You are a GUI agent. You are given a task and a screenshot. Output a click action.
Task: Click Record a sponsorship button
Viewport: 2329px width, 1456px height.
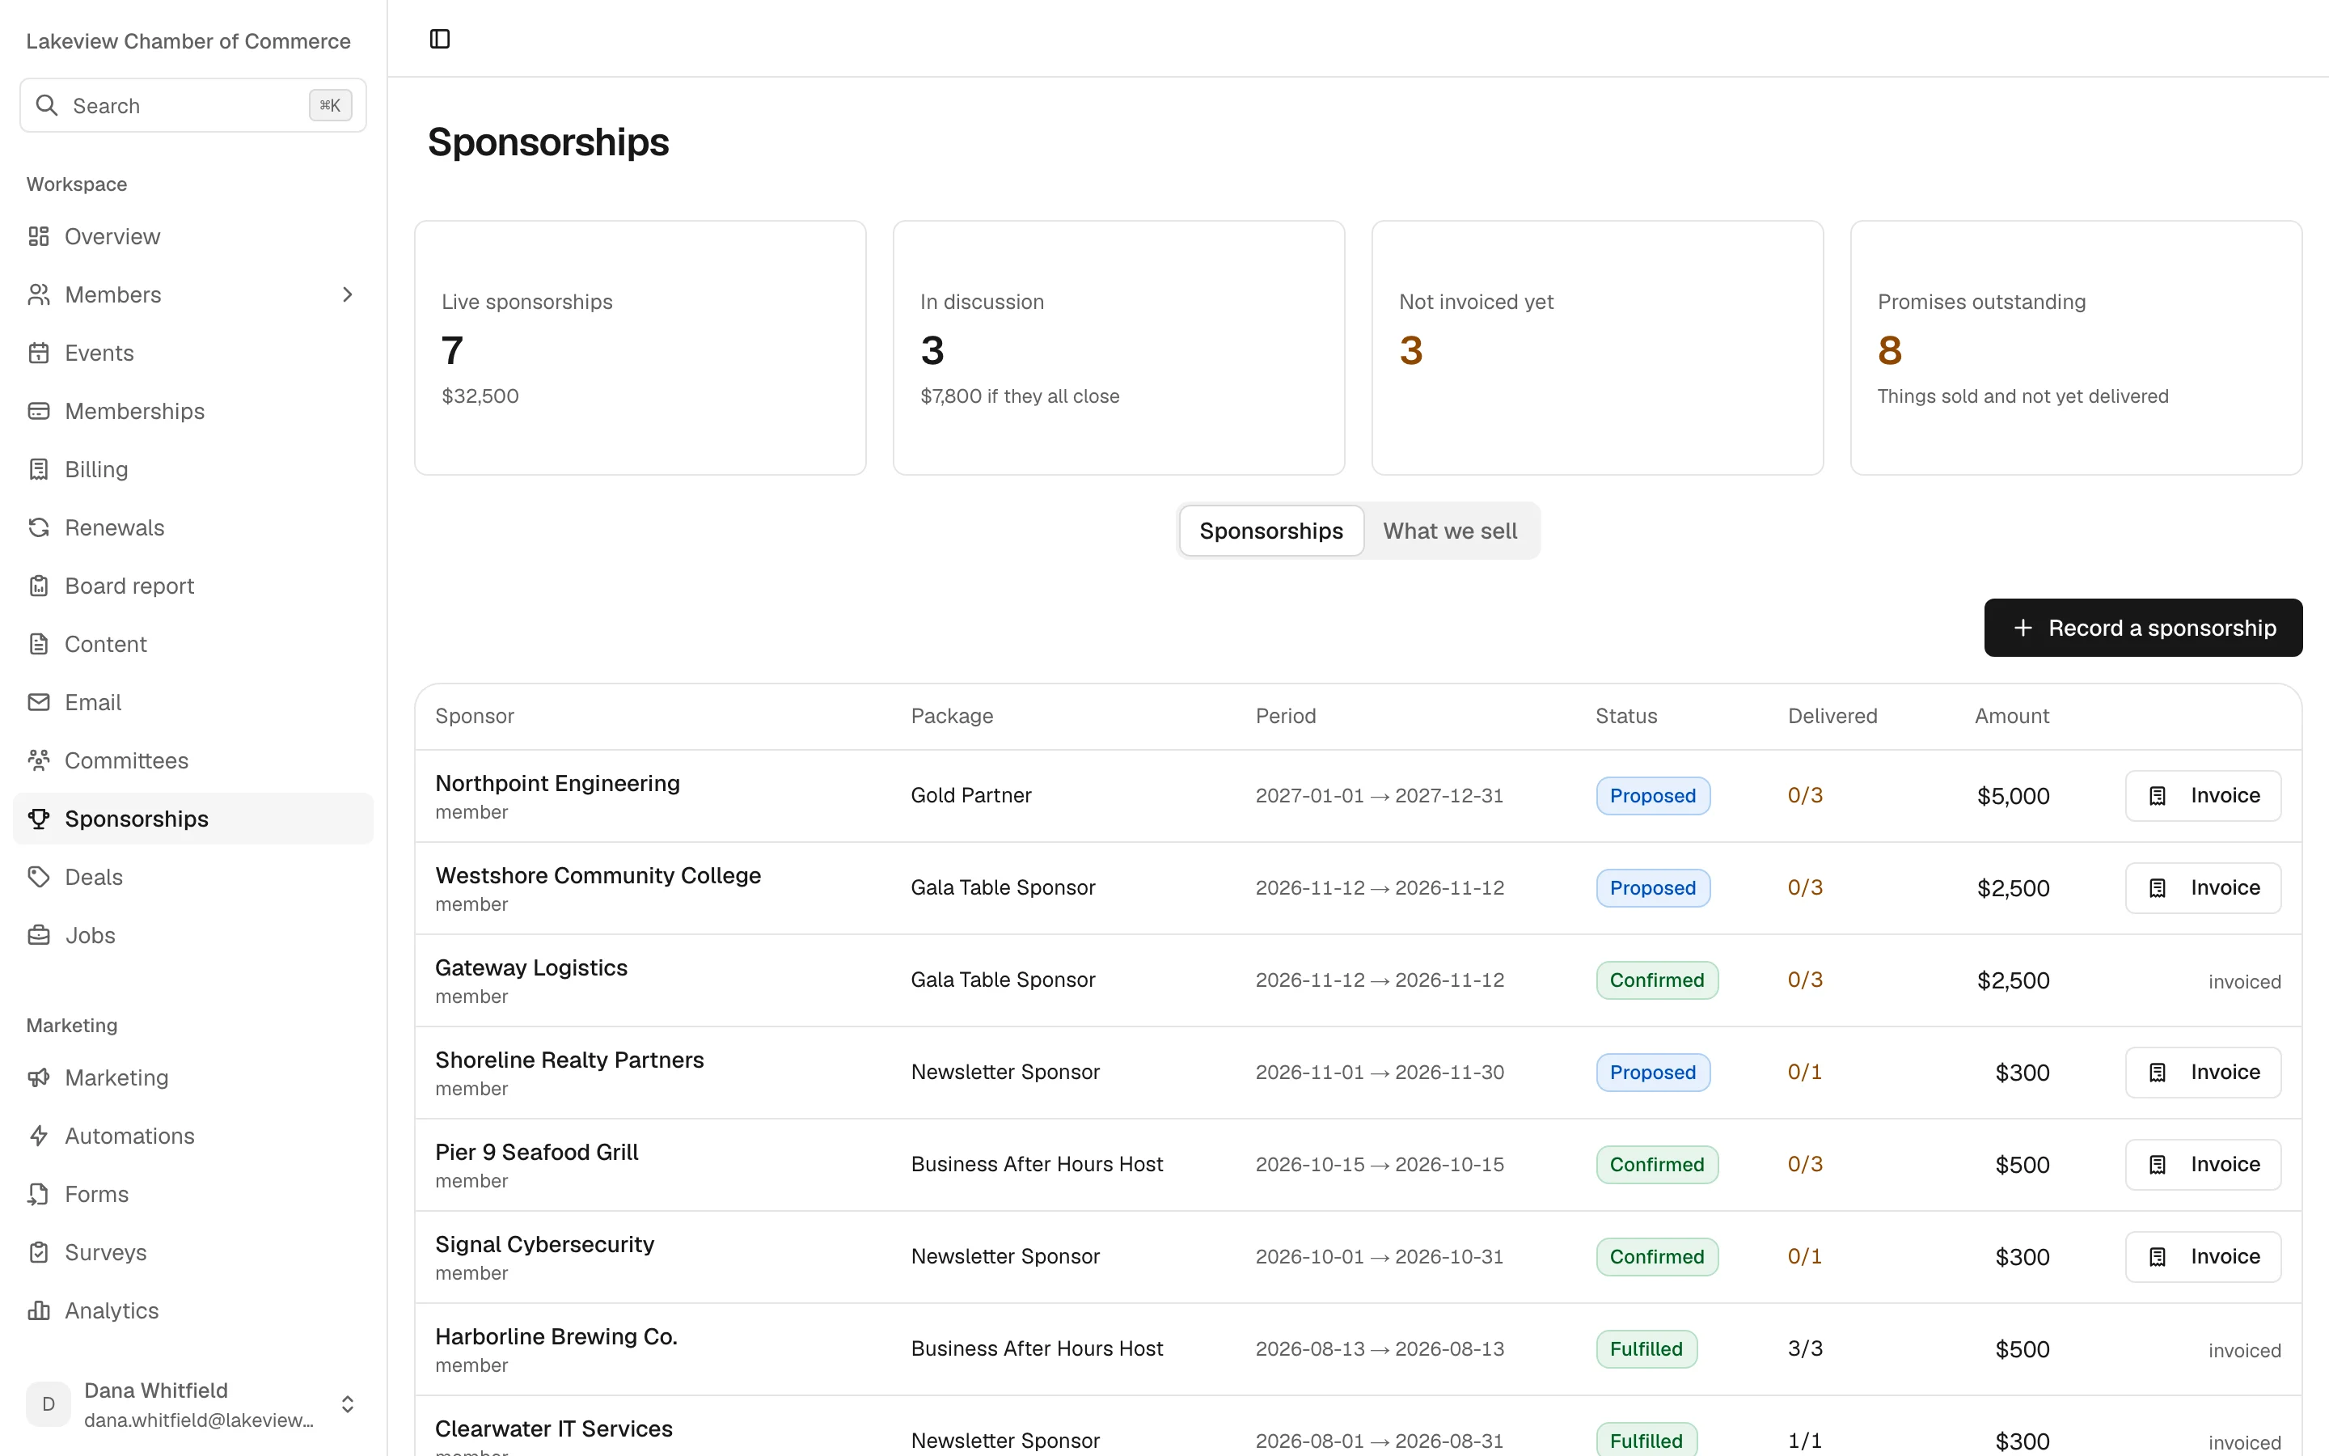tap(2142, 628)
